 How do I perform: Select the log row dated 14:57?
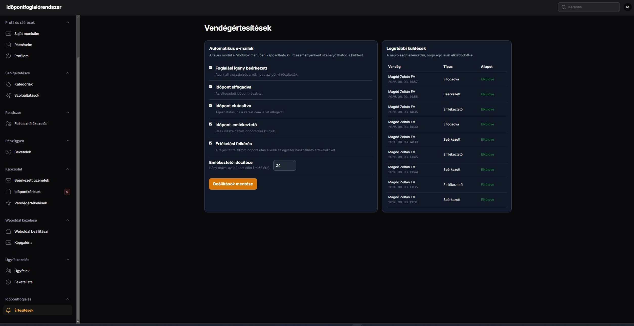pyautogui.click(x=447, y=79)
